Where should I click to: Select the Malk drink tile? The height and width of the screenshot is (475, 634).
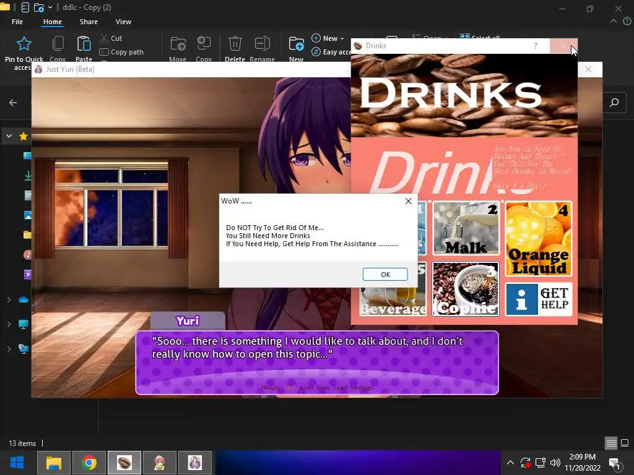pyautogui.click(x=466, y=228)
